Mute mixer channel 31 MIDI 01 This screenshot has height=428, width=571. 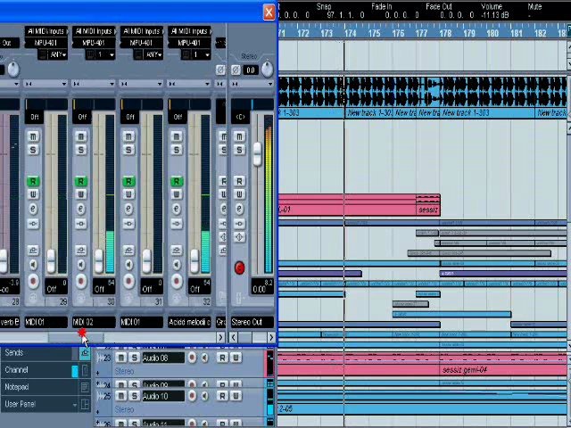[128, 136]
